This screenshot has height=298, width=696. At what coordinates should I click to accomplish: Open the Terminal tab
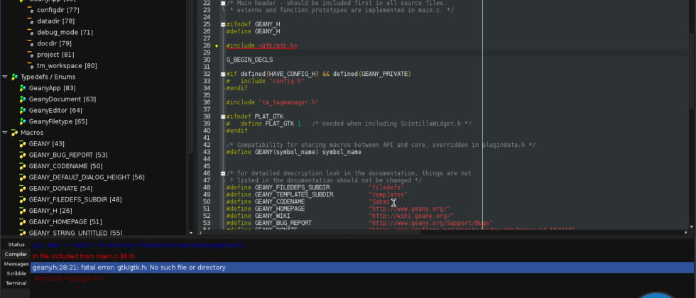16,282
